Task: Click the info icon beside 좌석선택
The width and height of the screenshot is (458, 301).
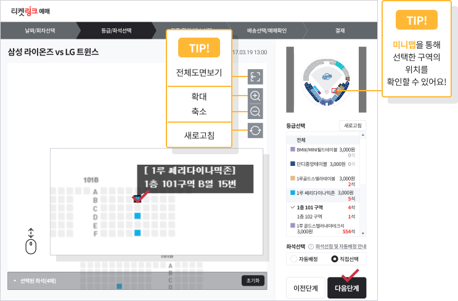Action: (x=311, y=247)
